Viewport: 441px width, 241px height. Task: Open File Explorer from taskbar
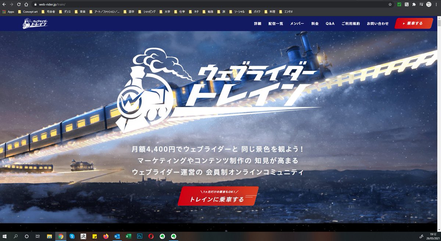(x=49, y=236)
